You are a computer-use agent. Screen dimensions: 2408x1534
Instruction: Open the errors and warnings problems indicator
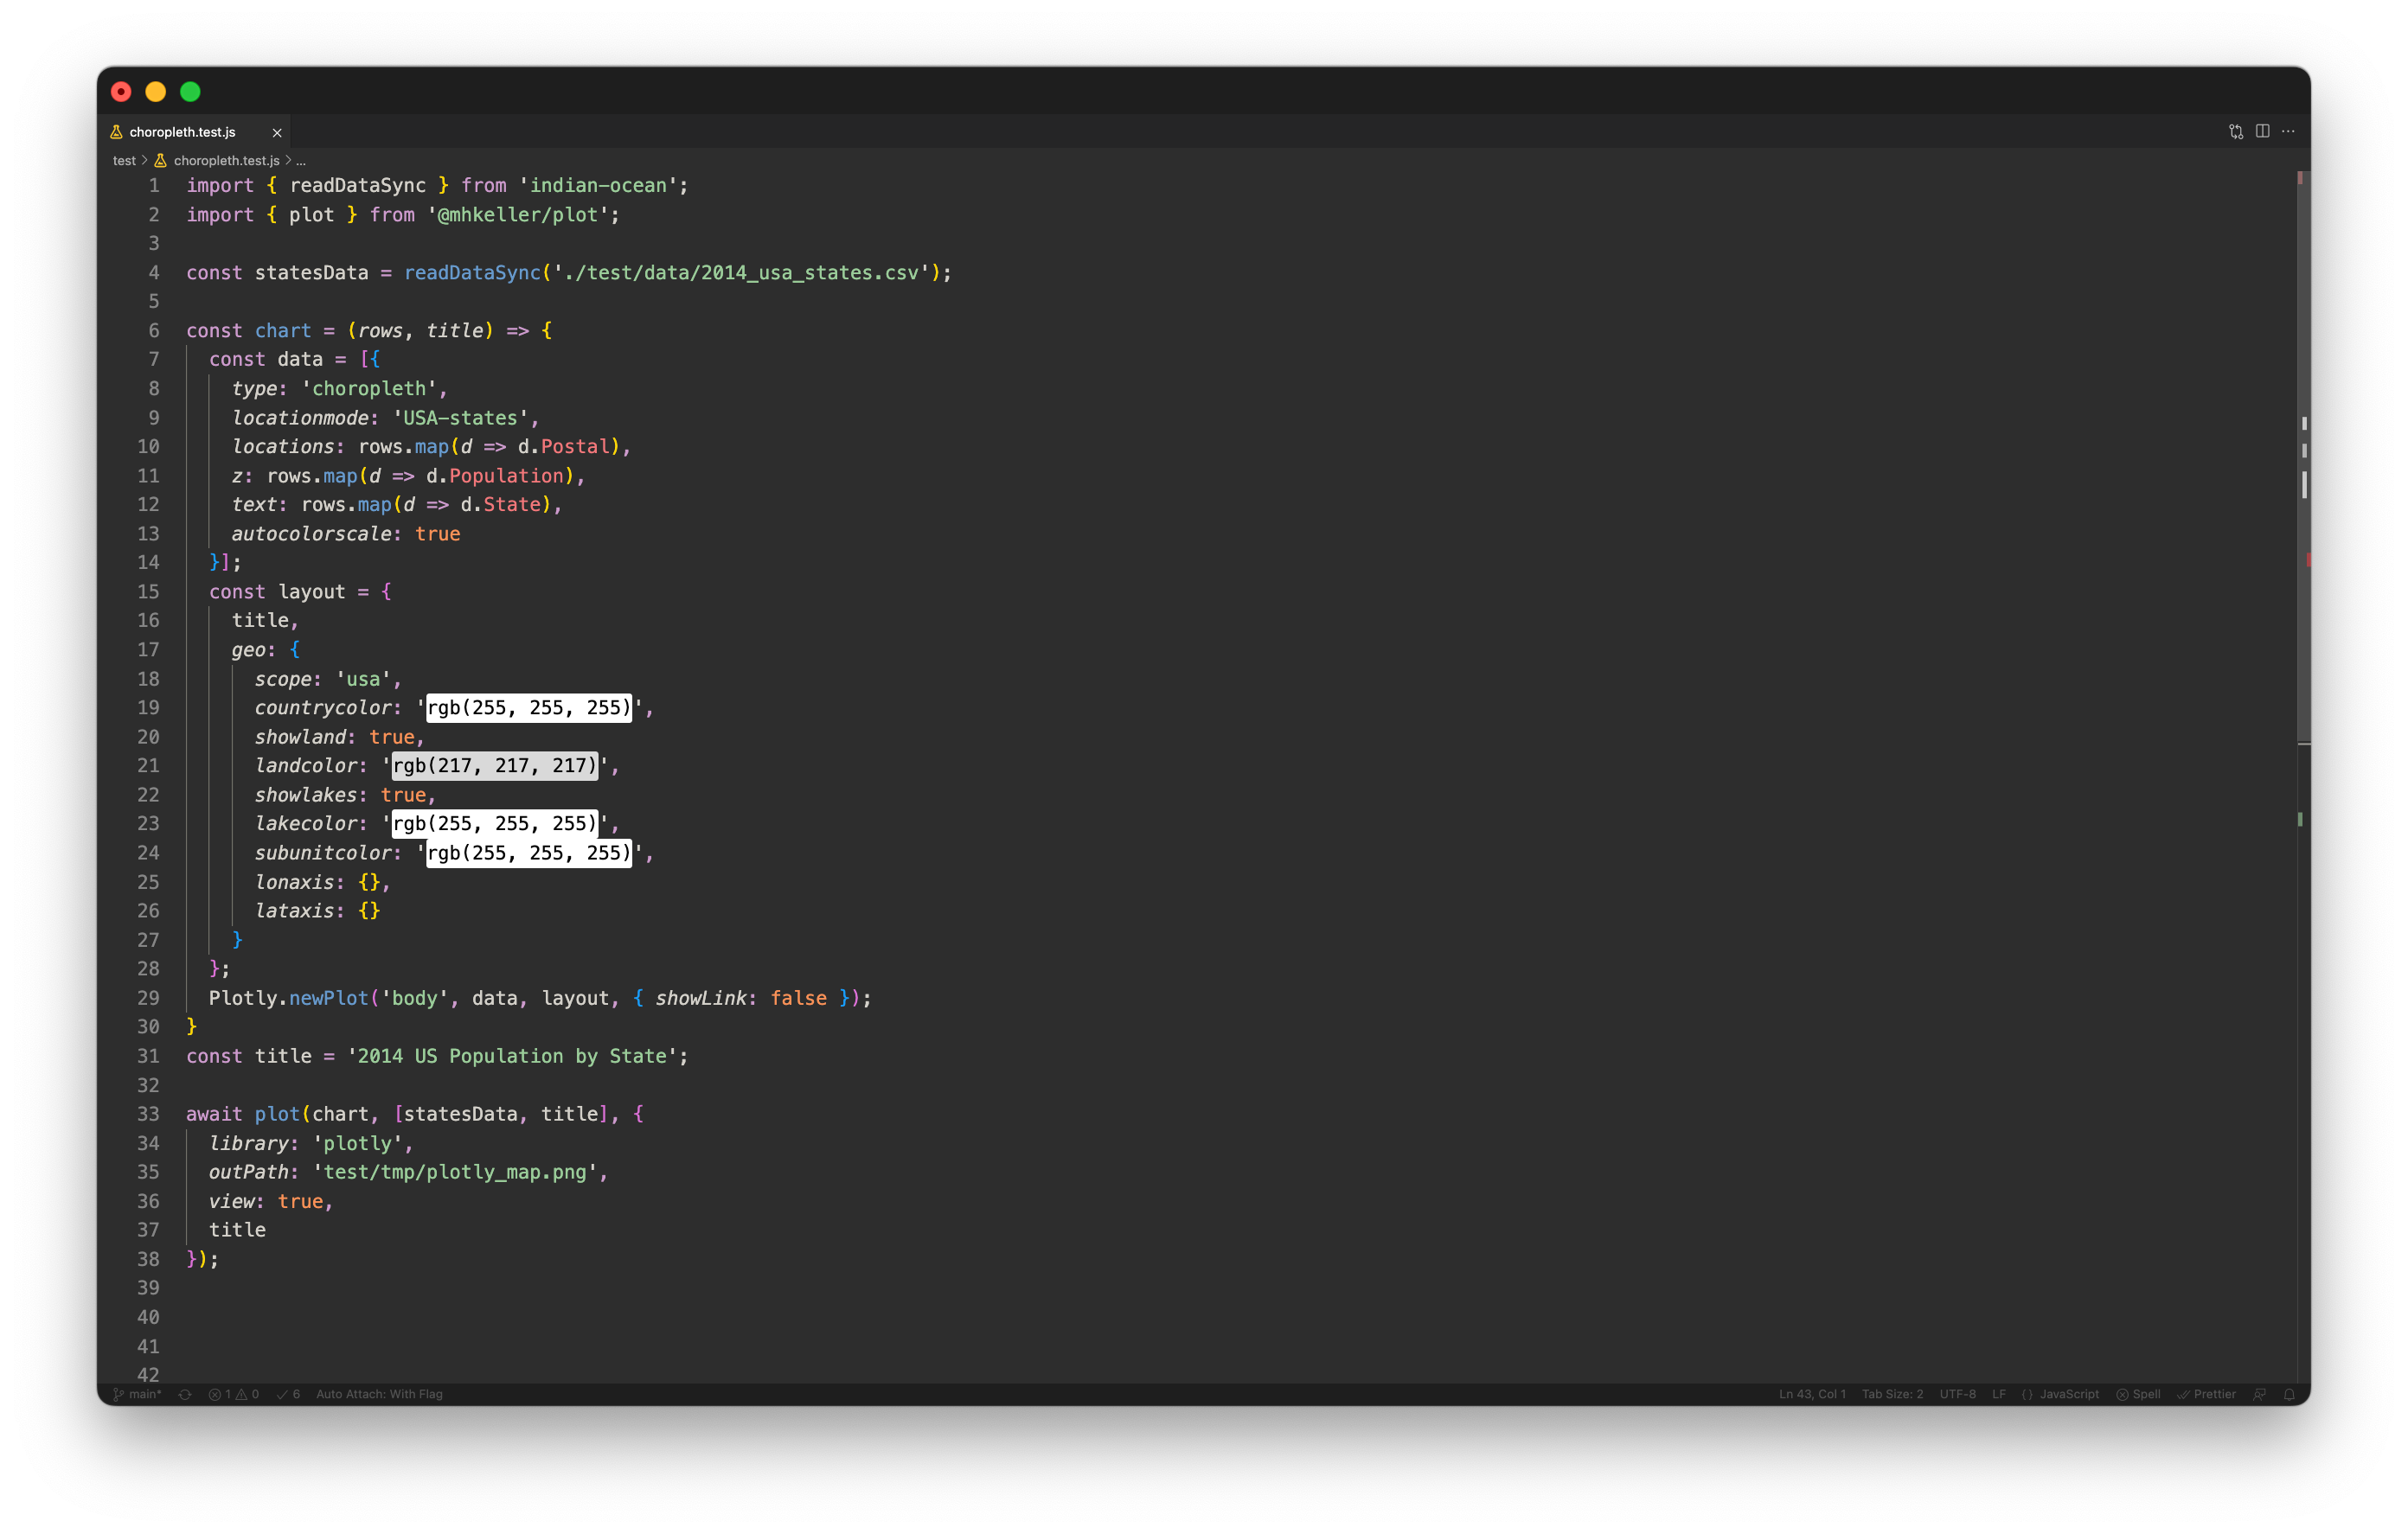[233, 1394]
